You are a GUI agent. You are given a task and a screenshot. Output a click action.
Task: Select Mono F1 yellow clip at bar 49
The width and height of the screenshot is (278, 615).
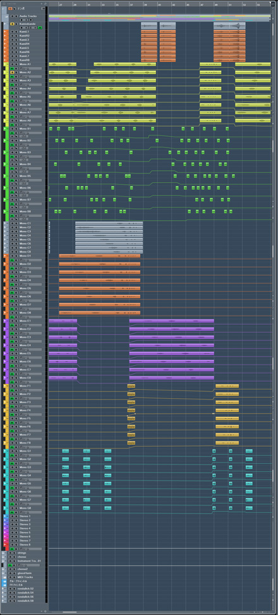[x=227, y=386]
